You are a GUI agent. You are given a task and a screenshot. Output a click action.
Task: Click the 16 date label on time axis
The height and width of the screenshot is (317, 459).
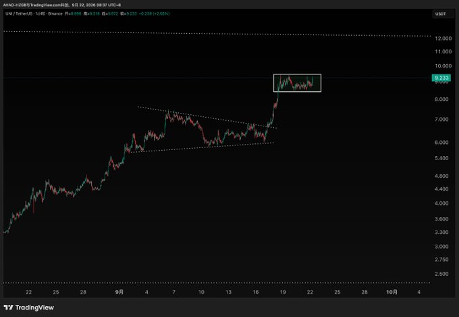point(256,292)
